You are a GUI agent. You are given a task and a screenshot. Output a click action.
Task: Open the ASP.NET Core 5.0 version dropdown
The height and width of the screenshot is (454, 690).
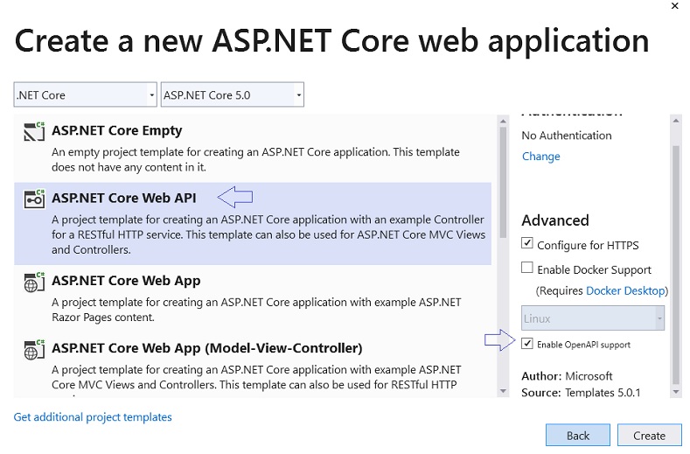coord(233,94)
